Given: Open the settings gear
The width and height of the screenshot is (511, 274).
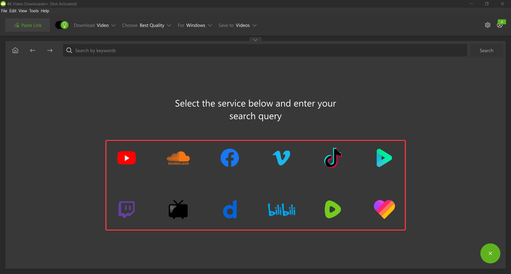Looking at the screenshot, I should (x=488, y=25).
